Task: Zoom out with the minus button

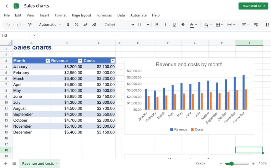Action: click(x=221, y=163)
